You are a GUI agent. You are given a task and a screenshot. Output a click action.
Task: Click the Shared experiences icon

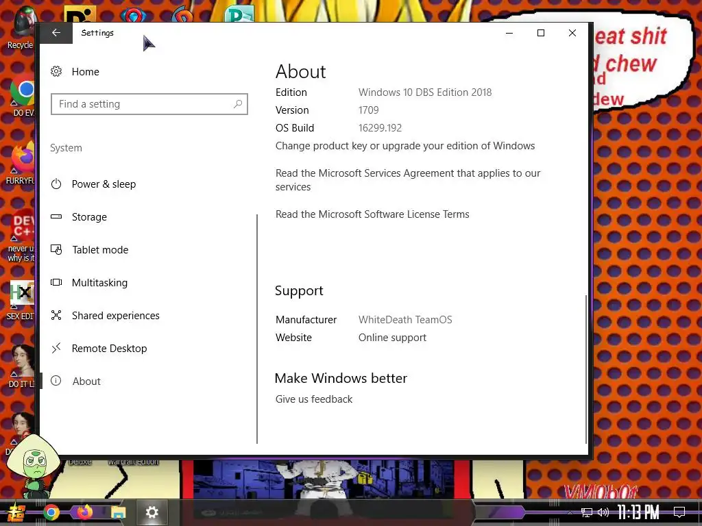pos(56,315)
